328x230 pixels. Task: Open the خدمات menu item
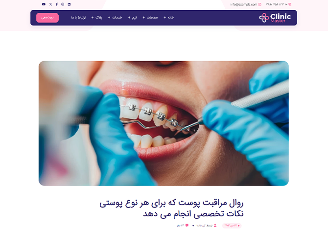click(x=117, y=18)
